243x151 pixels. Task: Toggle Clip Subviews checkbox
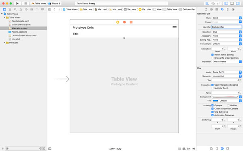(x=213, y=112)
